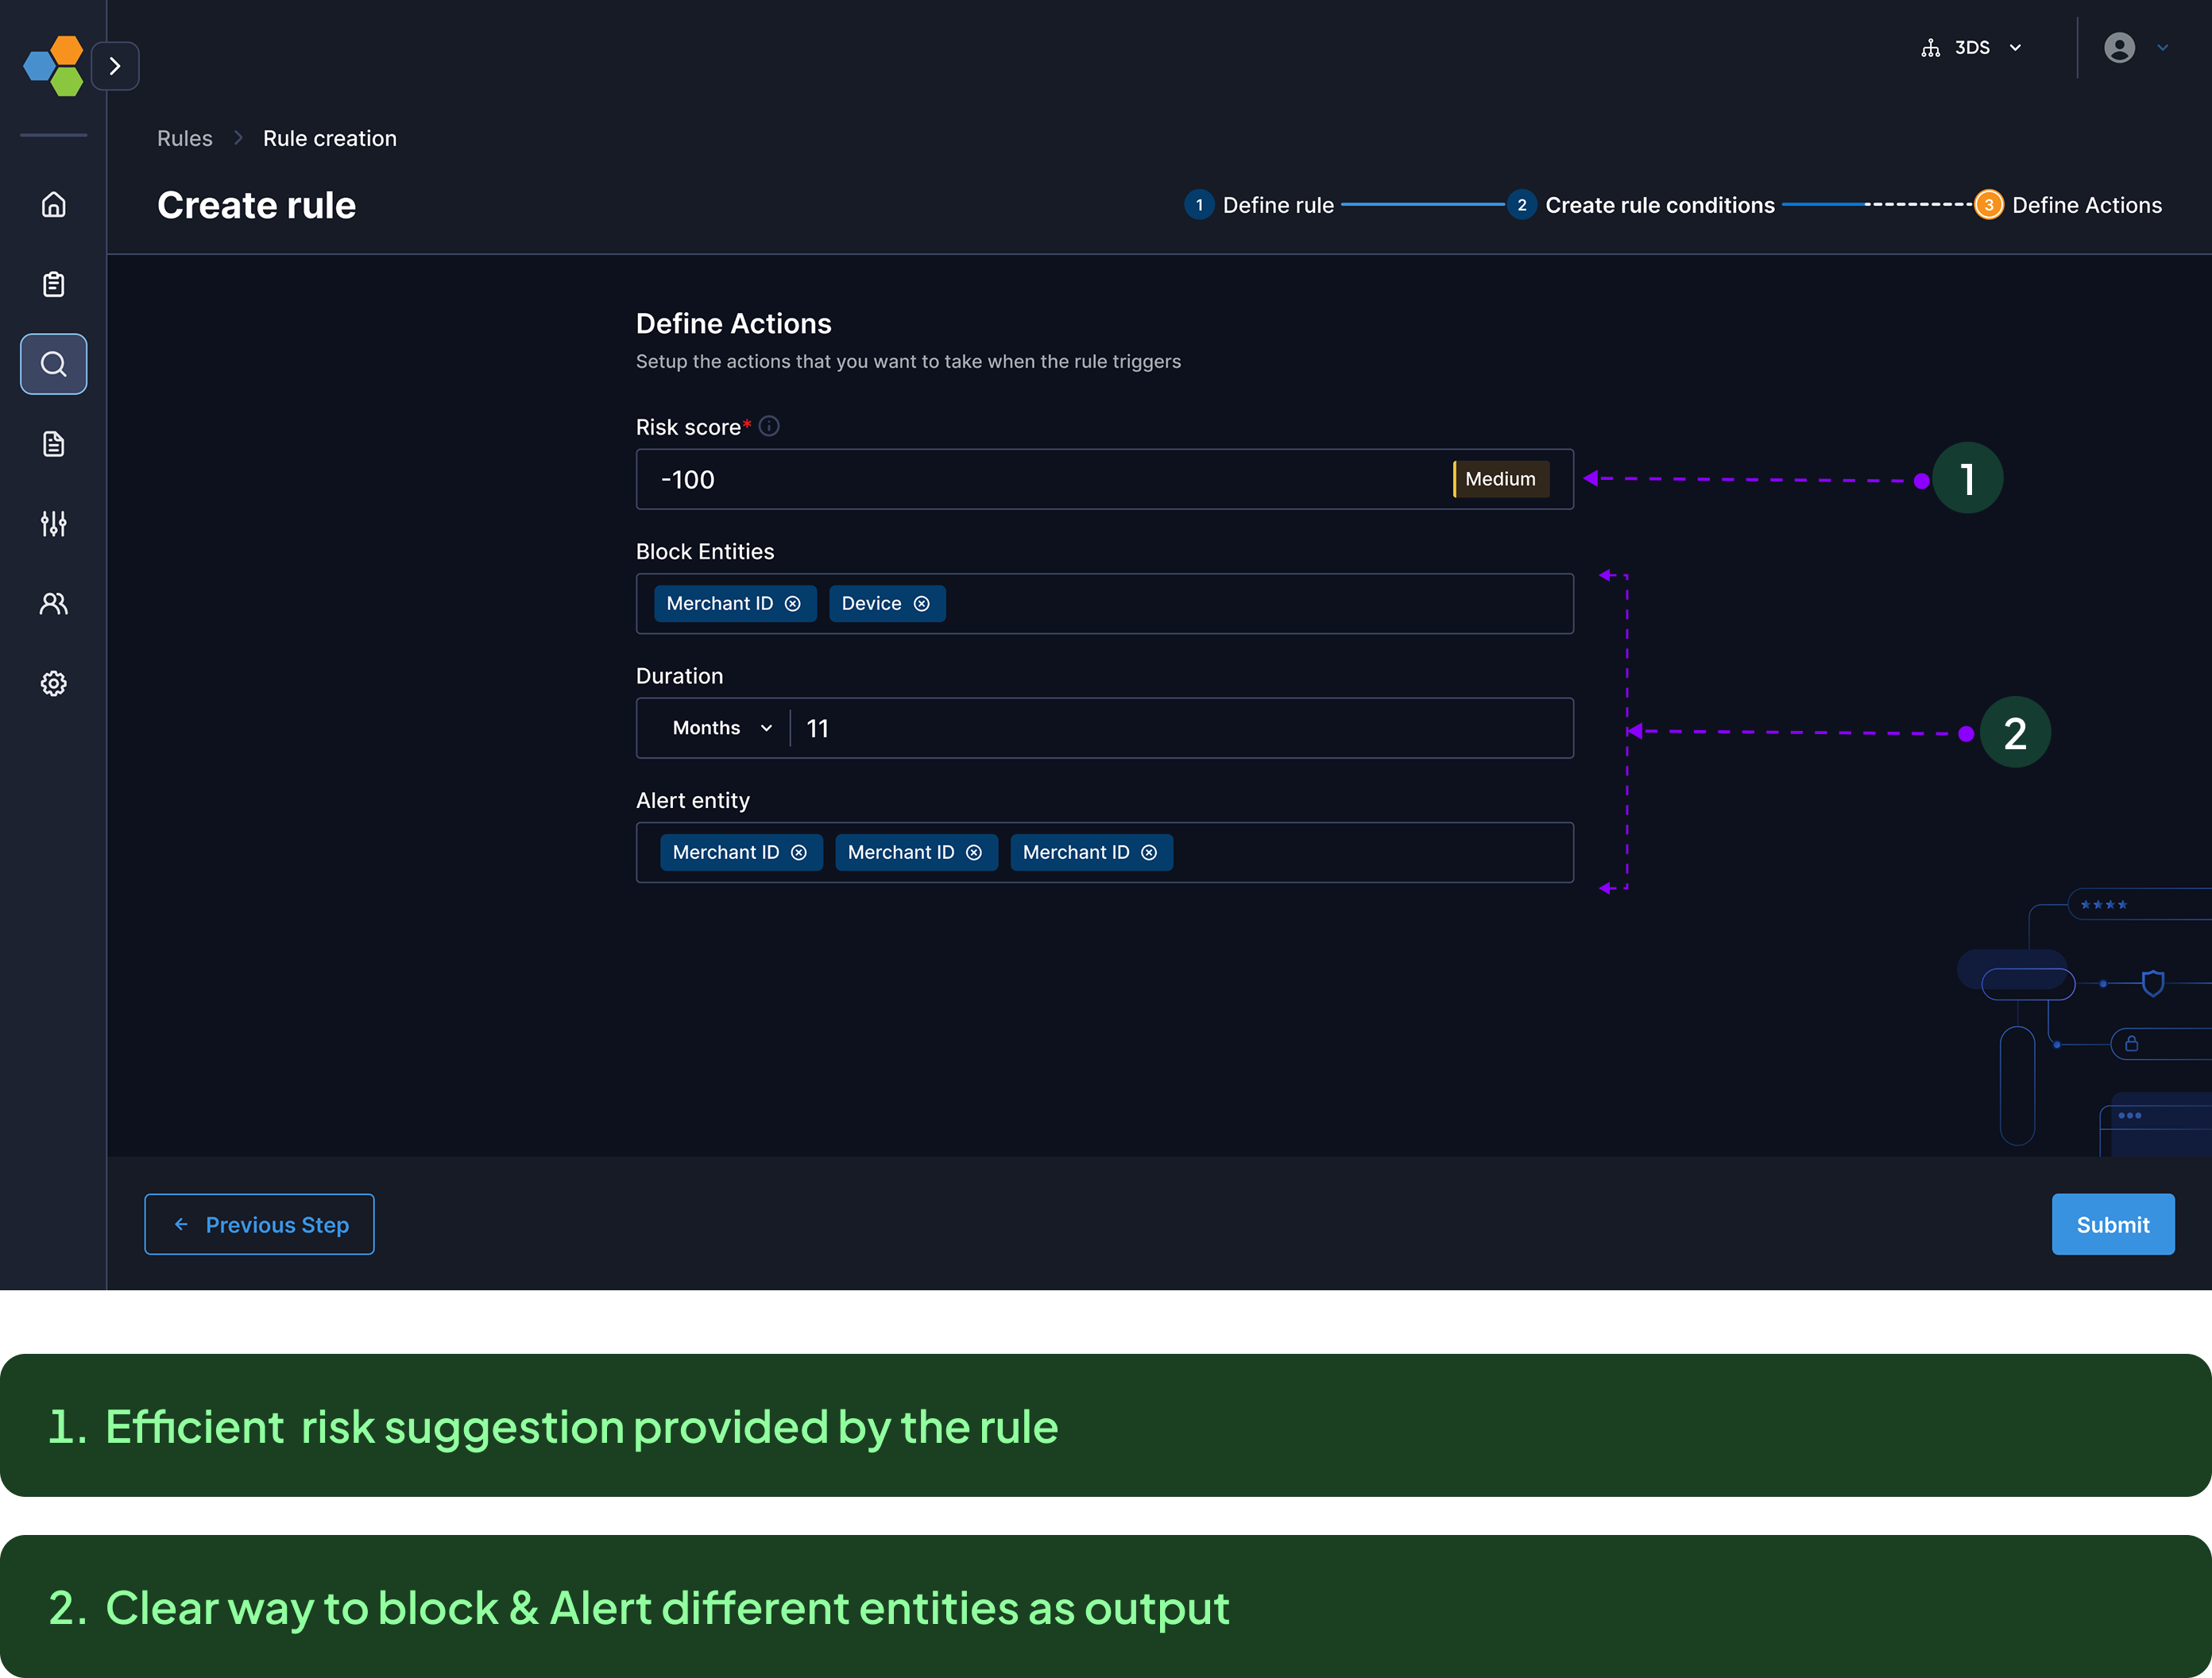Click the Risk score info icon

pos(769,427)
